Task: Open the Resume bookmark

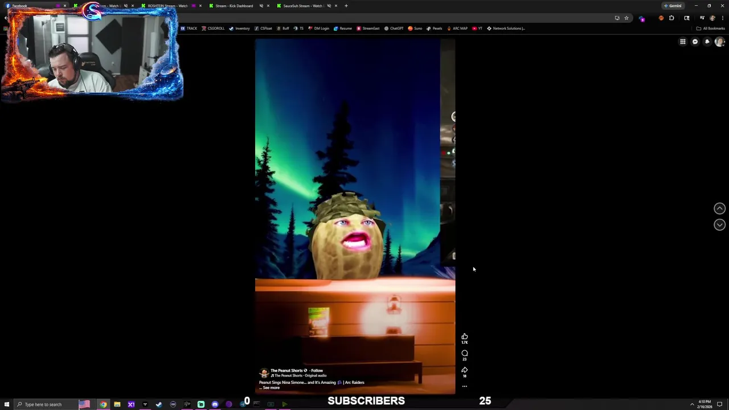Action: [x=343, y=28]
